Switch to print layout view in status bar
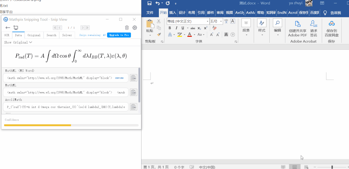The image size is (349, 169). (295, 167)
